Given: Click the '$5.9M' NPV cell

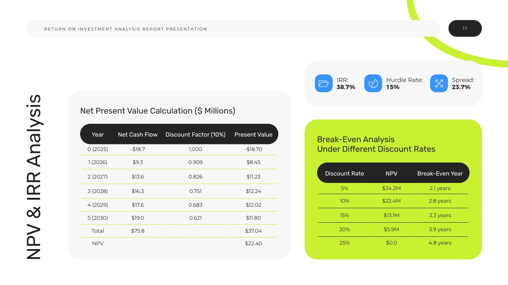Looking at the screenshot, I should click(392, 229).
